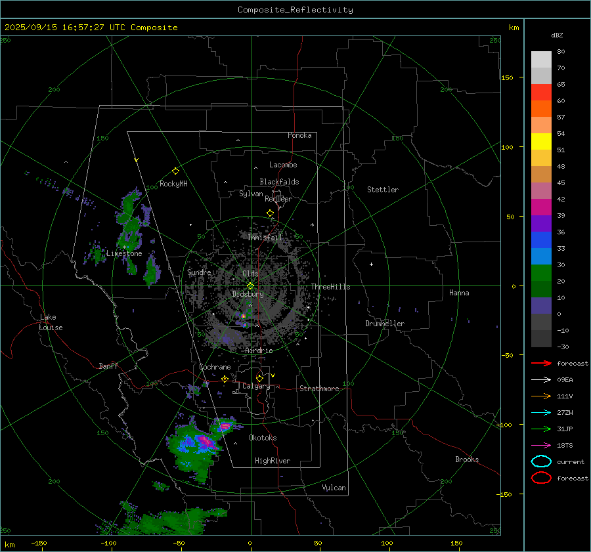
Task: Click yellow diamond marker beside RockyMH
Action: pyautogui.click(x=175, y=171)
